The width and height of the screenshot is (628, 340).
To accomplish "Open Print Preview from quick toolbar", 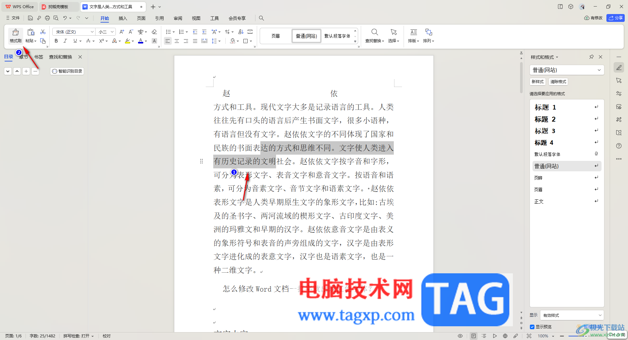I will tap(56, 18).
